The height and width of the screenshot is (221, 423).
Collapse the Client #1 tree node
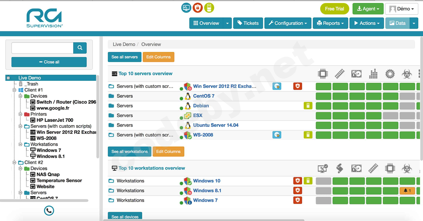[15, 90]
